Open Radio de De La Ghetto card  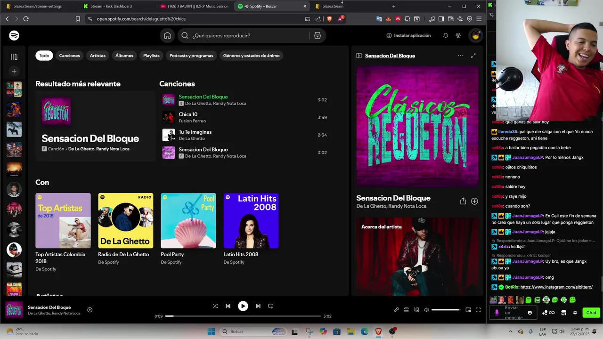[125, 228]
